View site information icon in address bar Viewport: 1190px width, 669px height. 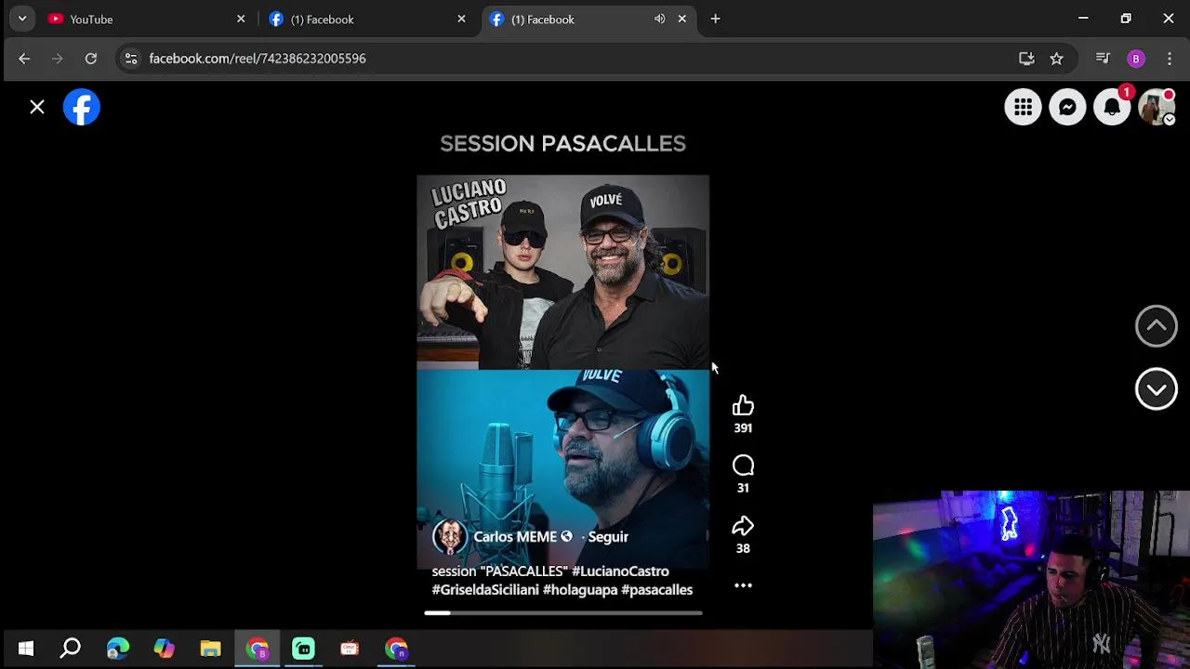pos(131,59)
